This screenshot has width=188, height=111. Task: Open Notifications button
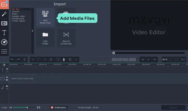[59, 108]
